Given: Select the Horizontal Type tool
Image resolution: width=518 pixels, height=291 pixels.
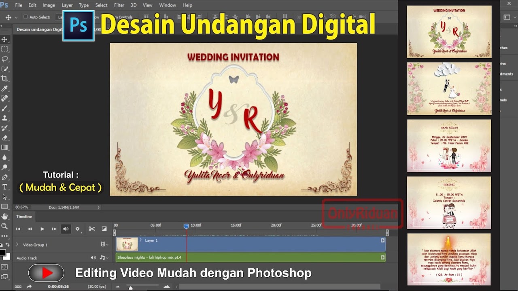Looking at the screenshot, I should pos(5,187).
